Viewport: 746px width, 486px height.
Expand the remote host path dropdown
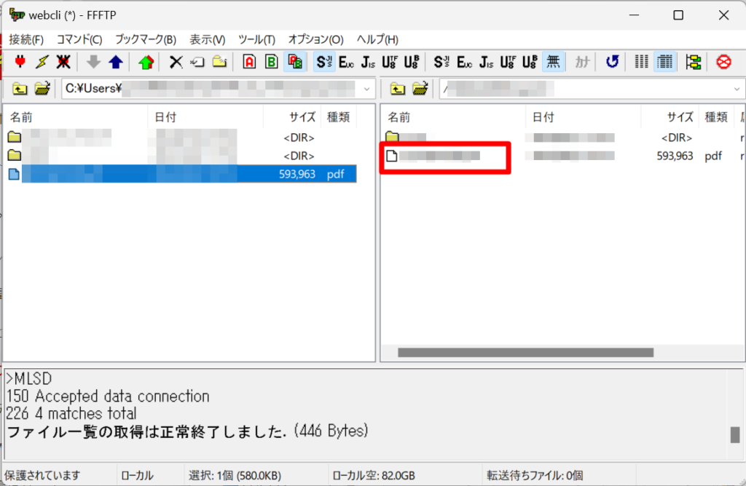click(x=737, y=89)
